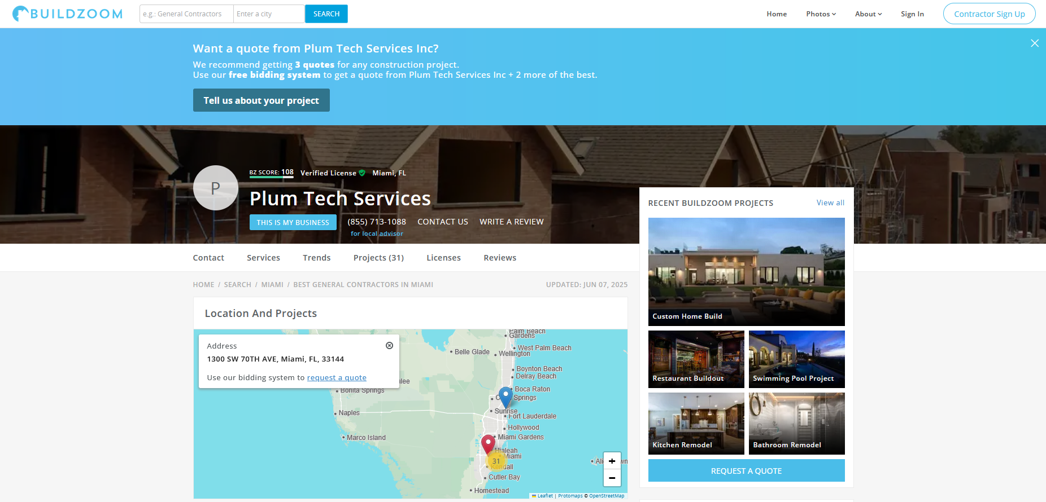
Task: Click the contractor type search field
Action: (186, 14)
